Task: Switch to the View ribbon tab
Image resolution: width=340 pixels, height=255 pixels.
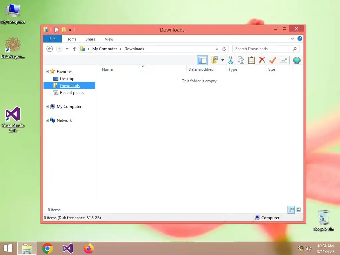Action: (109, 39)
